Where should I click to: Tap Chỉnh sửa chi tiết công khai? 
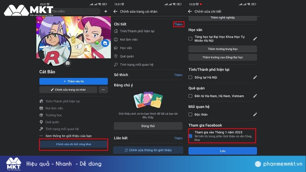[73, 144]
